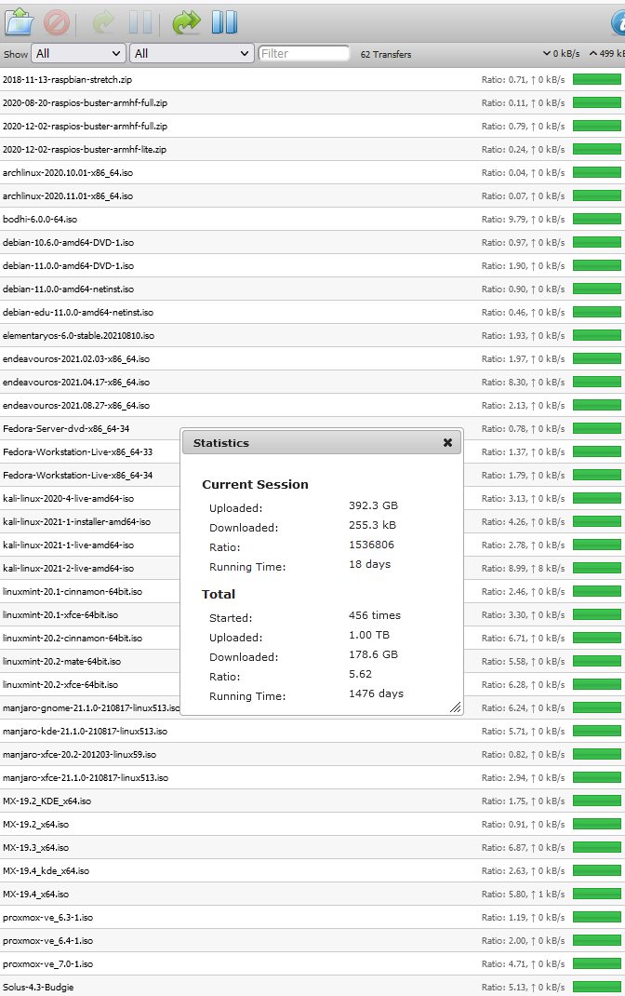
Task: Select MX-19.4_x64.iso torrent
Action: click(312, 895)
